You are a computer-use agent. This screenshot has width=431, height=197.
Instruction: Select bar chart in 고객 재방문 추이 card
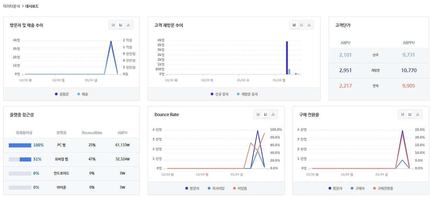294,25
